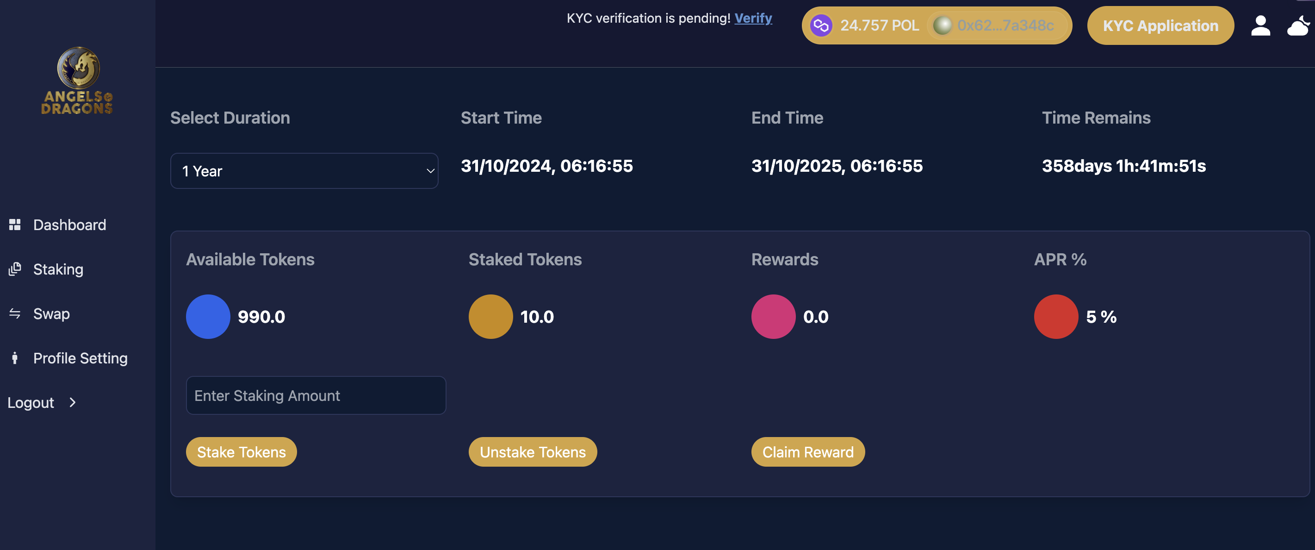Open wallet address 0x62...7a348c menu
Screen dimensions: 1315x550
[x=998, y=25]
